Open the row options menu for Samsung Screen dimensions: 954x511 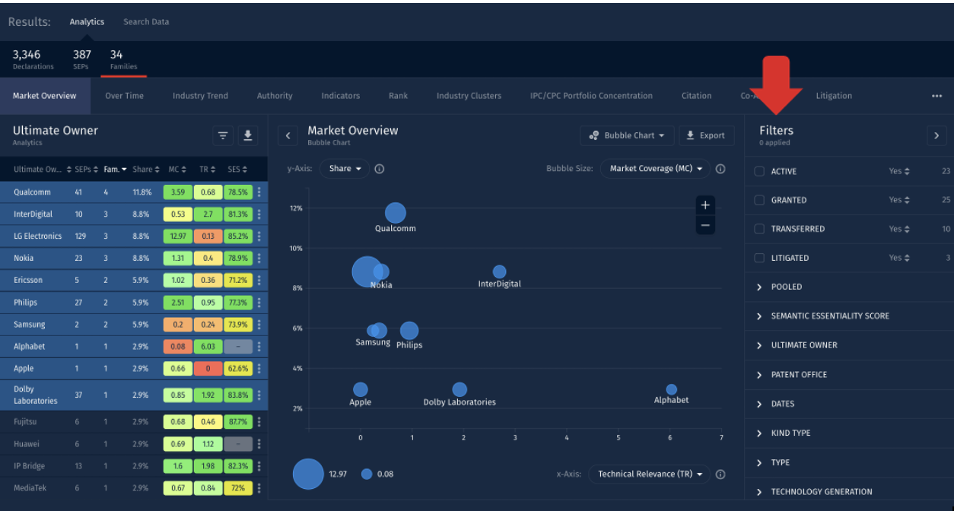tap(259, 325)
